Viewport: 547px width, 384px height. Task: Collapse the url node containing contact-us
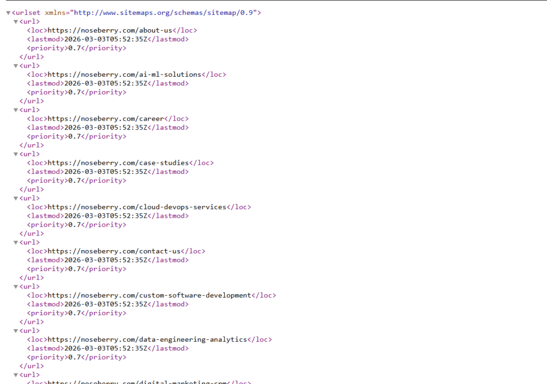[15, 243]
